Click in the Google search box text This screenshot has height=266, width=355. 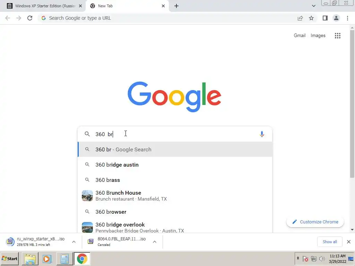point(174,134)
